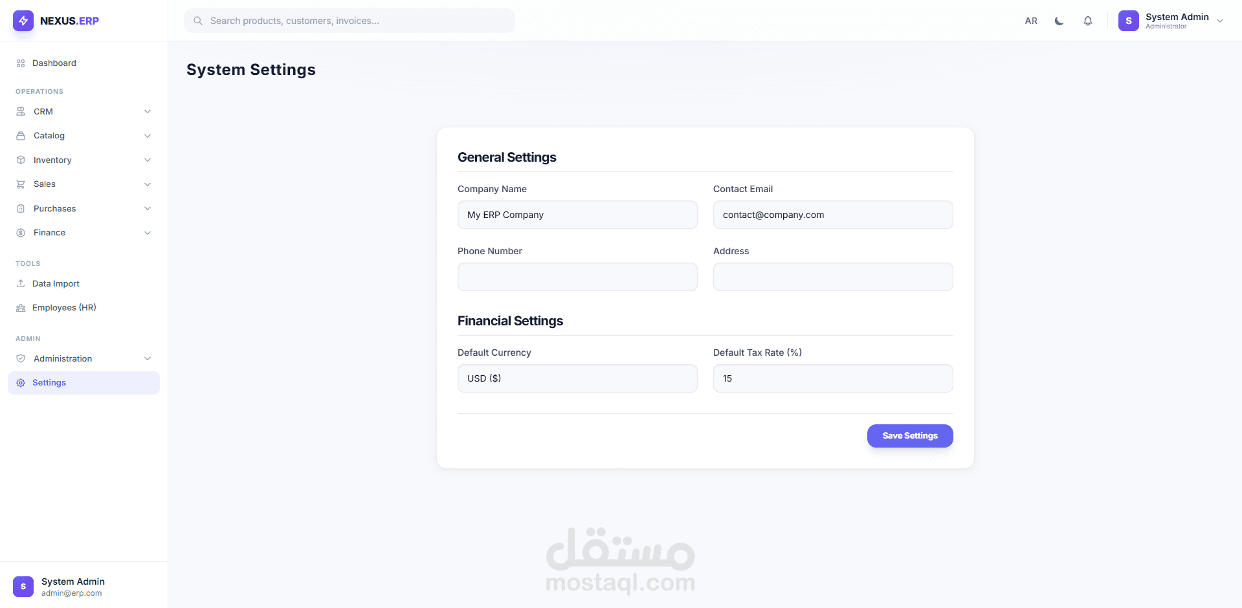Viewport: 1242px width, 608px height.
Task: Open the Dashboard grid icon
Action: click(21, 63)
